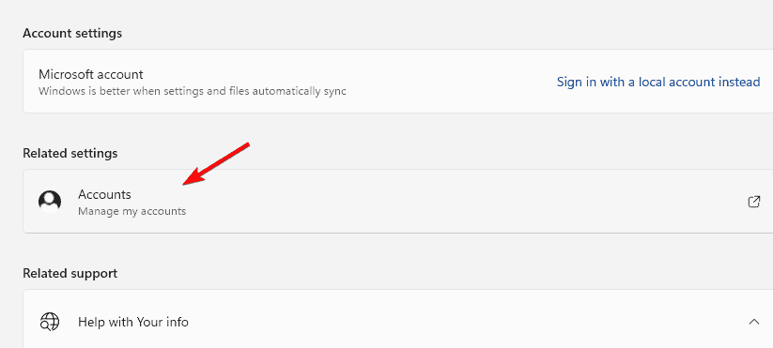Click the word "sync" in Microsoft account description
Image resolution: width=773 pixels, height=348 pixels.
click(335, 92)
